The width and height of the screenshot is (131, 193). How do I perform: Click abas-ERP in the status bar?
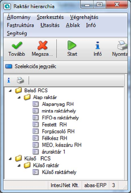pos(95,185)
